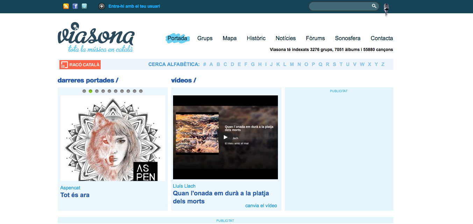This screenshot has height=224, width=473.
Task: Select letter X in alphabetical search
Action: 370,64
